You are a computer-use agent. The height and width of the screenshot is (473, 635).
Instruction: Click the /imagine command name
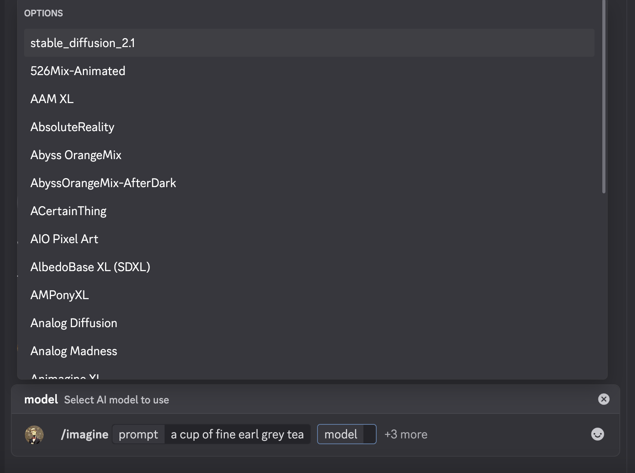(x=84, y=434)
